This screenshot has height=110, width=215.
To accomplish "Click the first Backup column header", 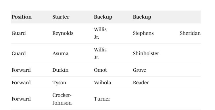I will (x=103, y=17).
